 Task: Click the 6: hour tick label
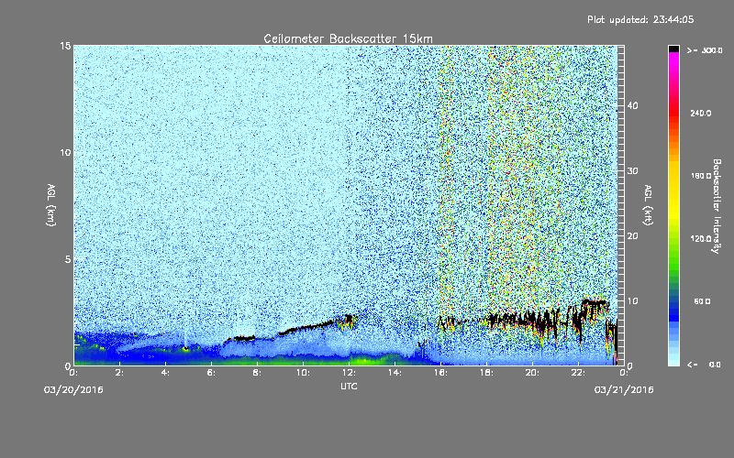pyautogui.click(x=212, y=373)
